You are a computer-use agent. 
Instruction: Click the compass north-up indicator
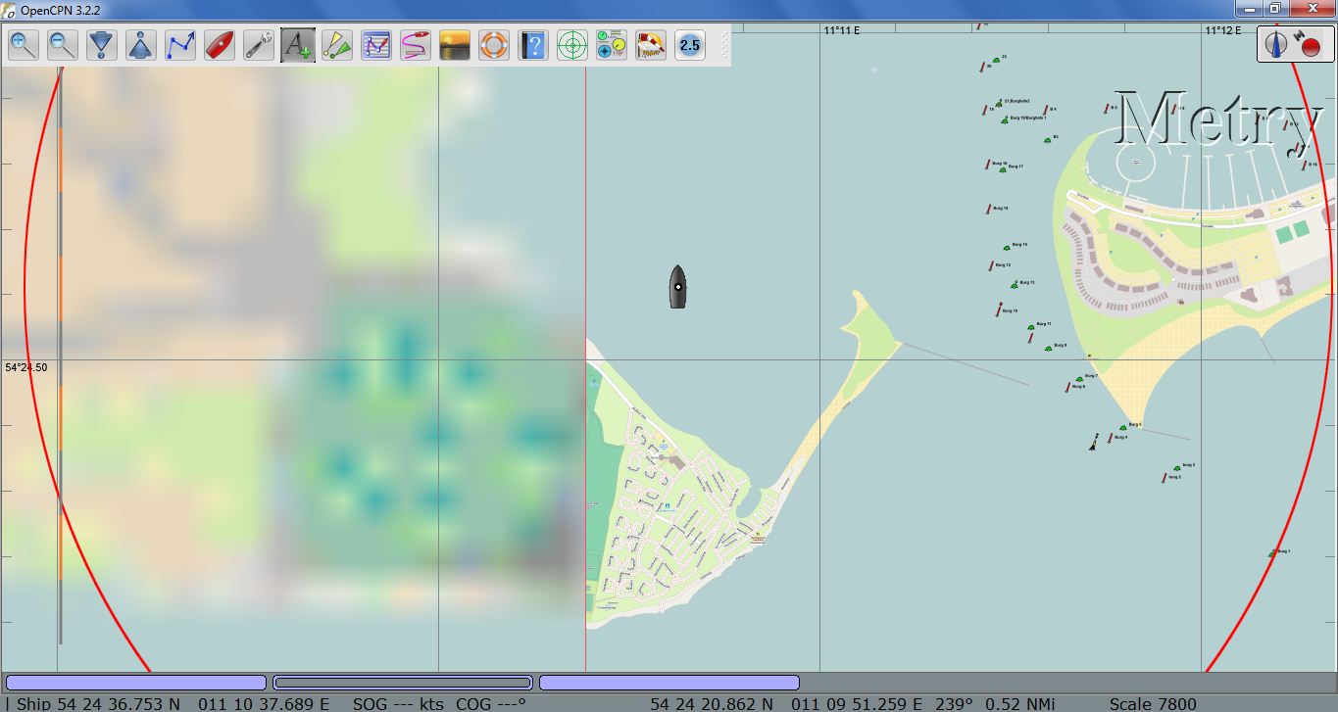[1276, 44]
